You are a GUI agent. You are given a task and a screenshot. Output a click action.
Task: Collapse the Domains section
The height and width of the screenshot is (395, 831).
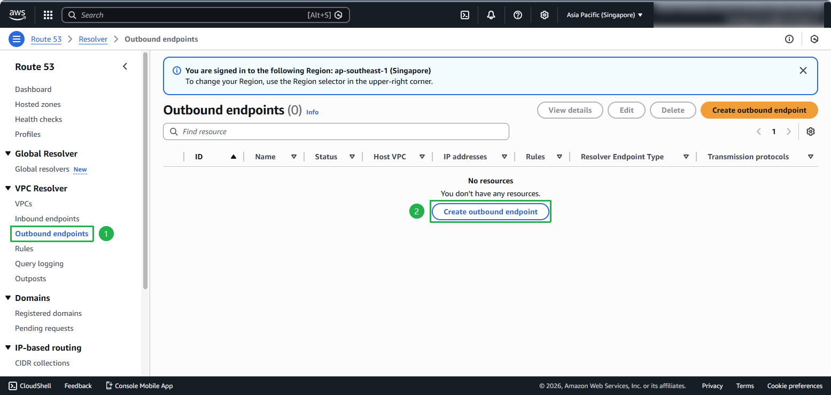click(x=8, y=298)
